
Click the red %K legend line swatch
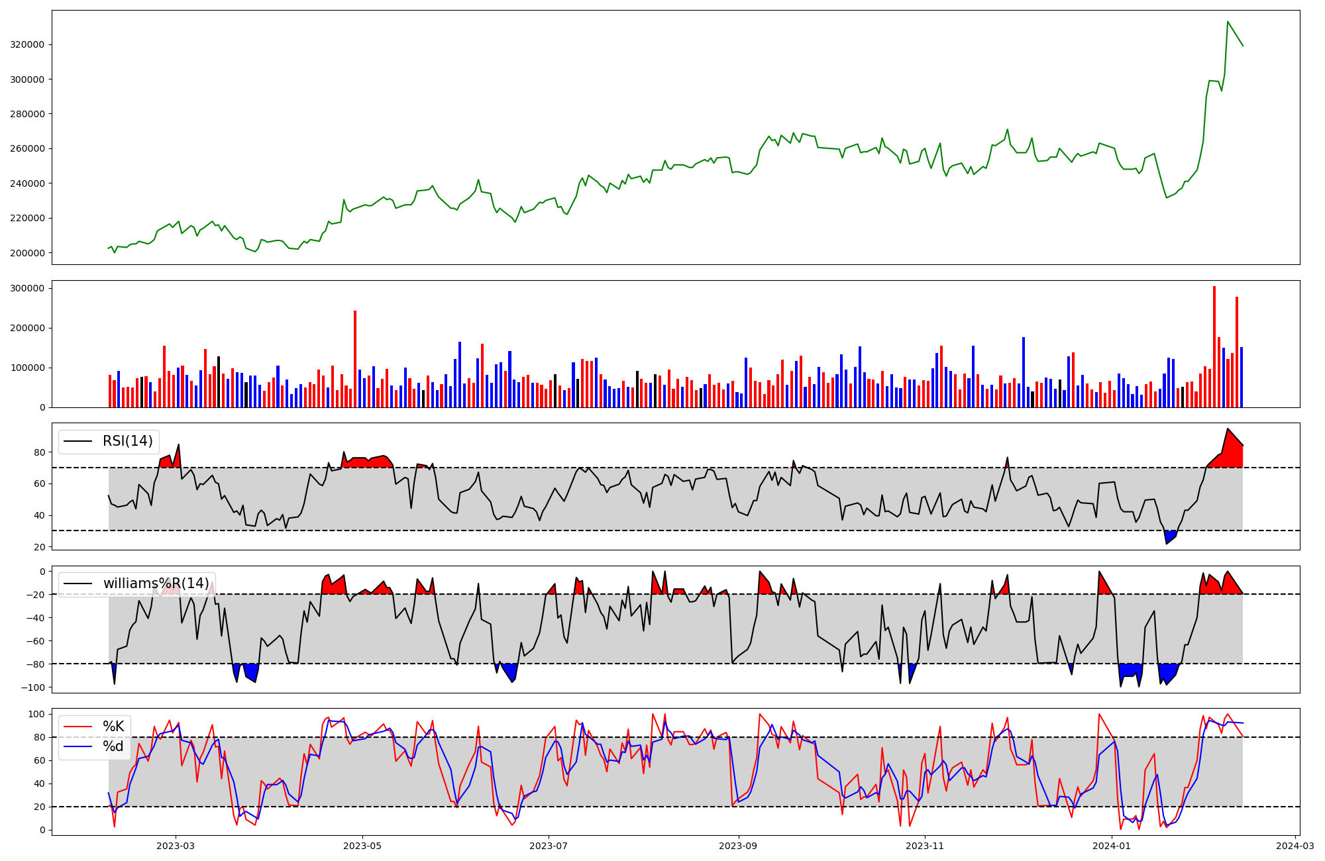[x=77, y=727]
